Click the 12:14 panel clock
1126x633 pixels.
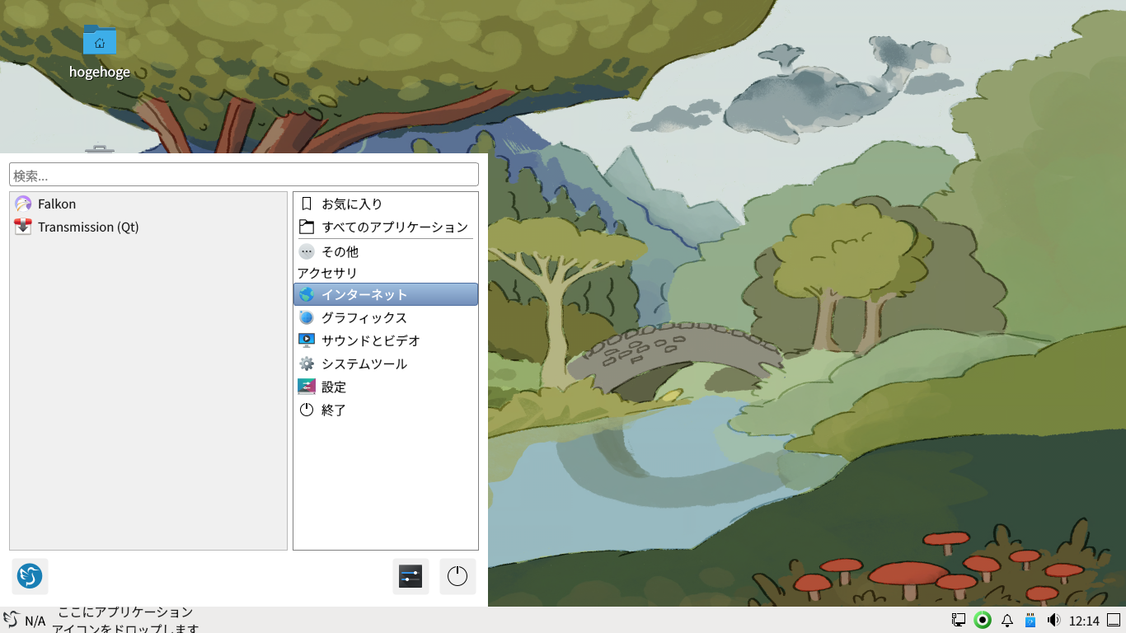click(1084, 621)
